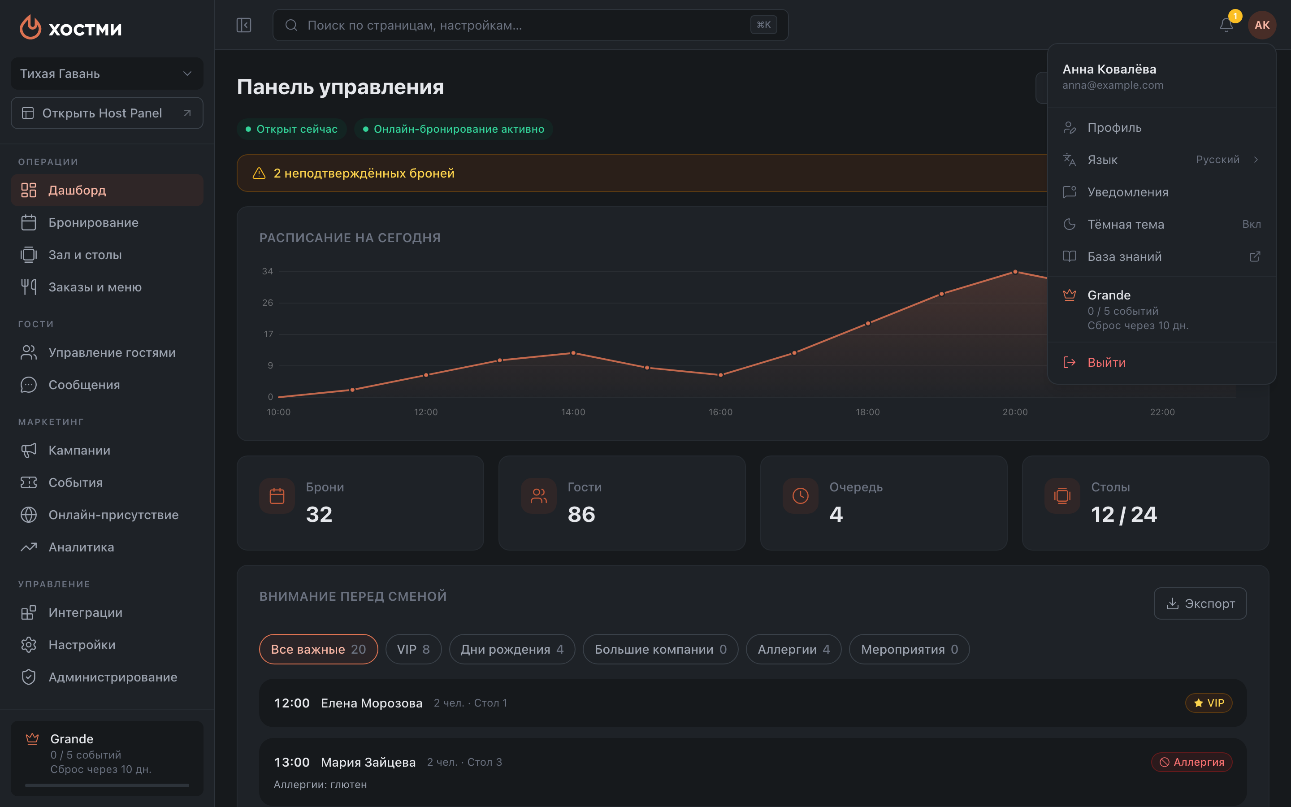The width and height of the screenshot is (1291, 807).
Task: Click the Брони calendar icon on stats card
Action: tap(277, 496)
